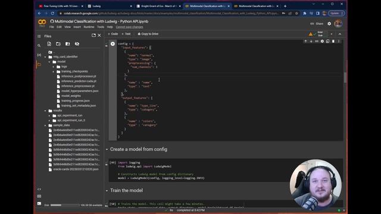Collapse the results folder
The width and height of the screenshot is (381, 214).
tap(45, 111)
